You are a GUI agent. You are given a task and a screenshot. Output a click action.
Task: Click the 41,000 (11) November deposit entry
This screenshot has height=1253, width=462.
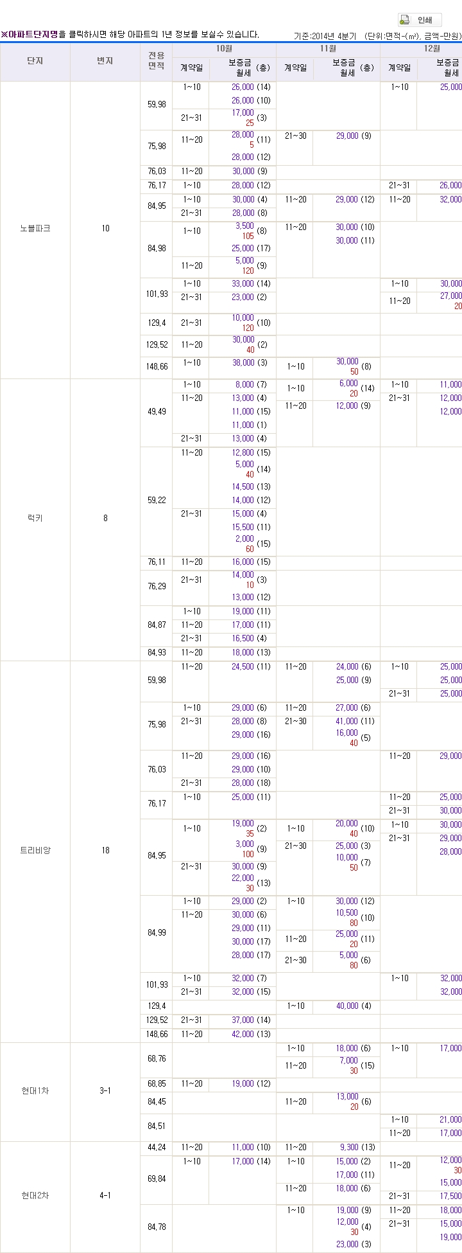tap(355, 722)
